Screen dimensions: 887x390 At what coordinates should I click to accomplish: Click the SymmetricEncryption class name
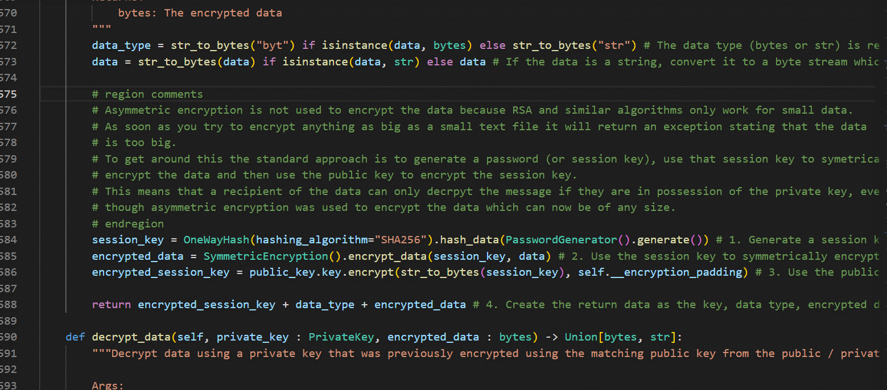pyautogui.click(x=266, y=256)
